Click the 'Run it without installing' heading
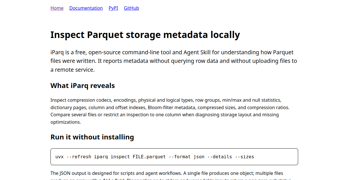 click(92, 137)
